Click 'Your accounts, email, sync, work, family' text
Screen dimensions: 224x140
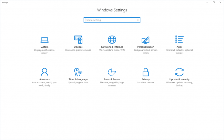(44, 84)
